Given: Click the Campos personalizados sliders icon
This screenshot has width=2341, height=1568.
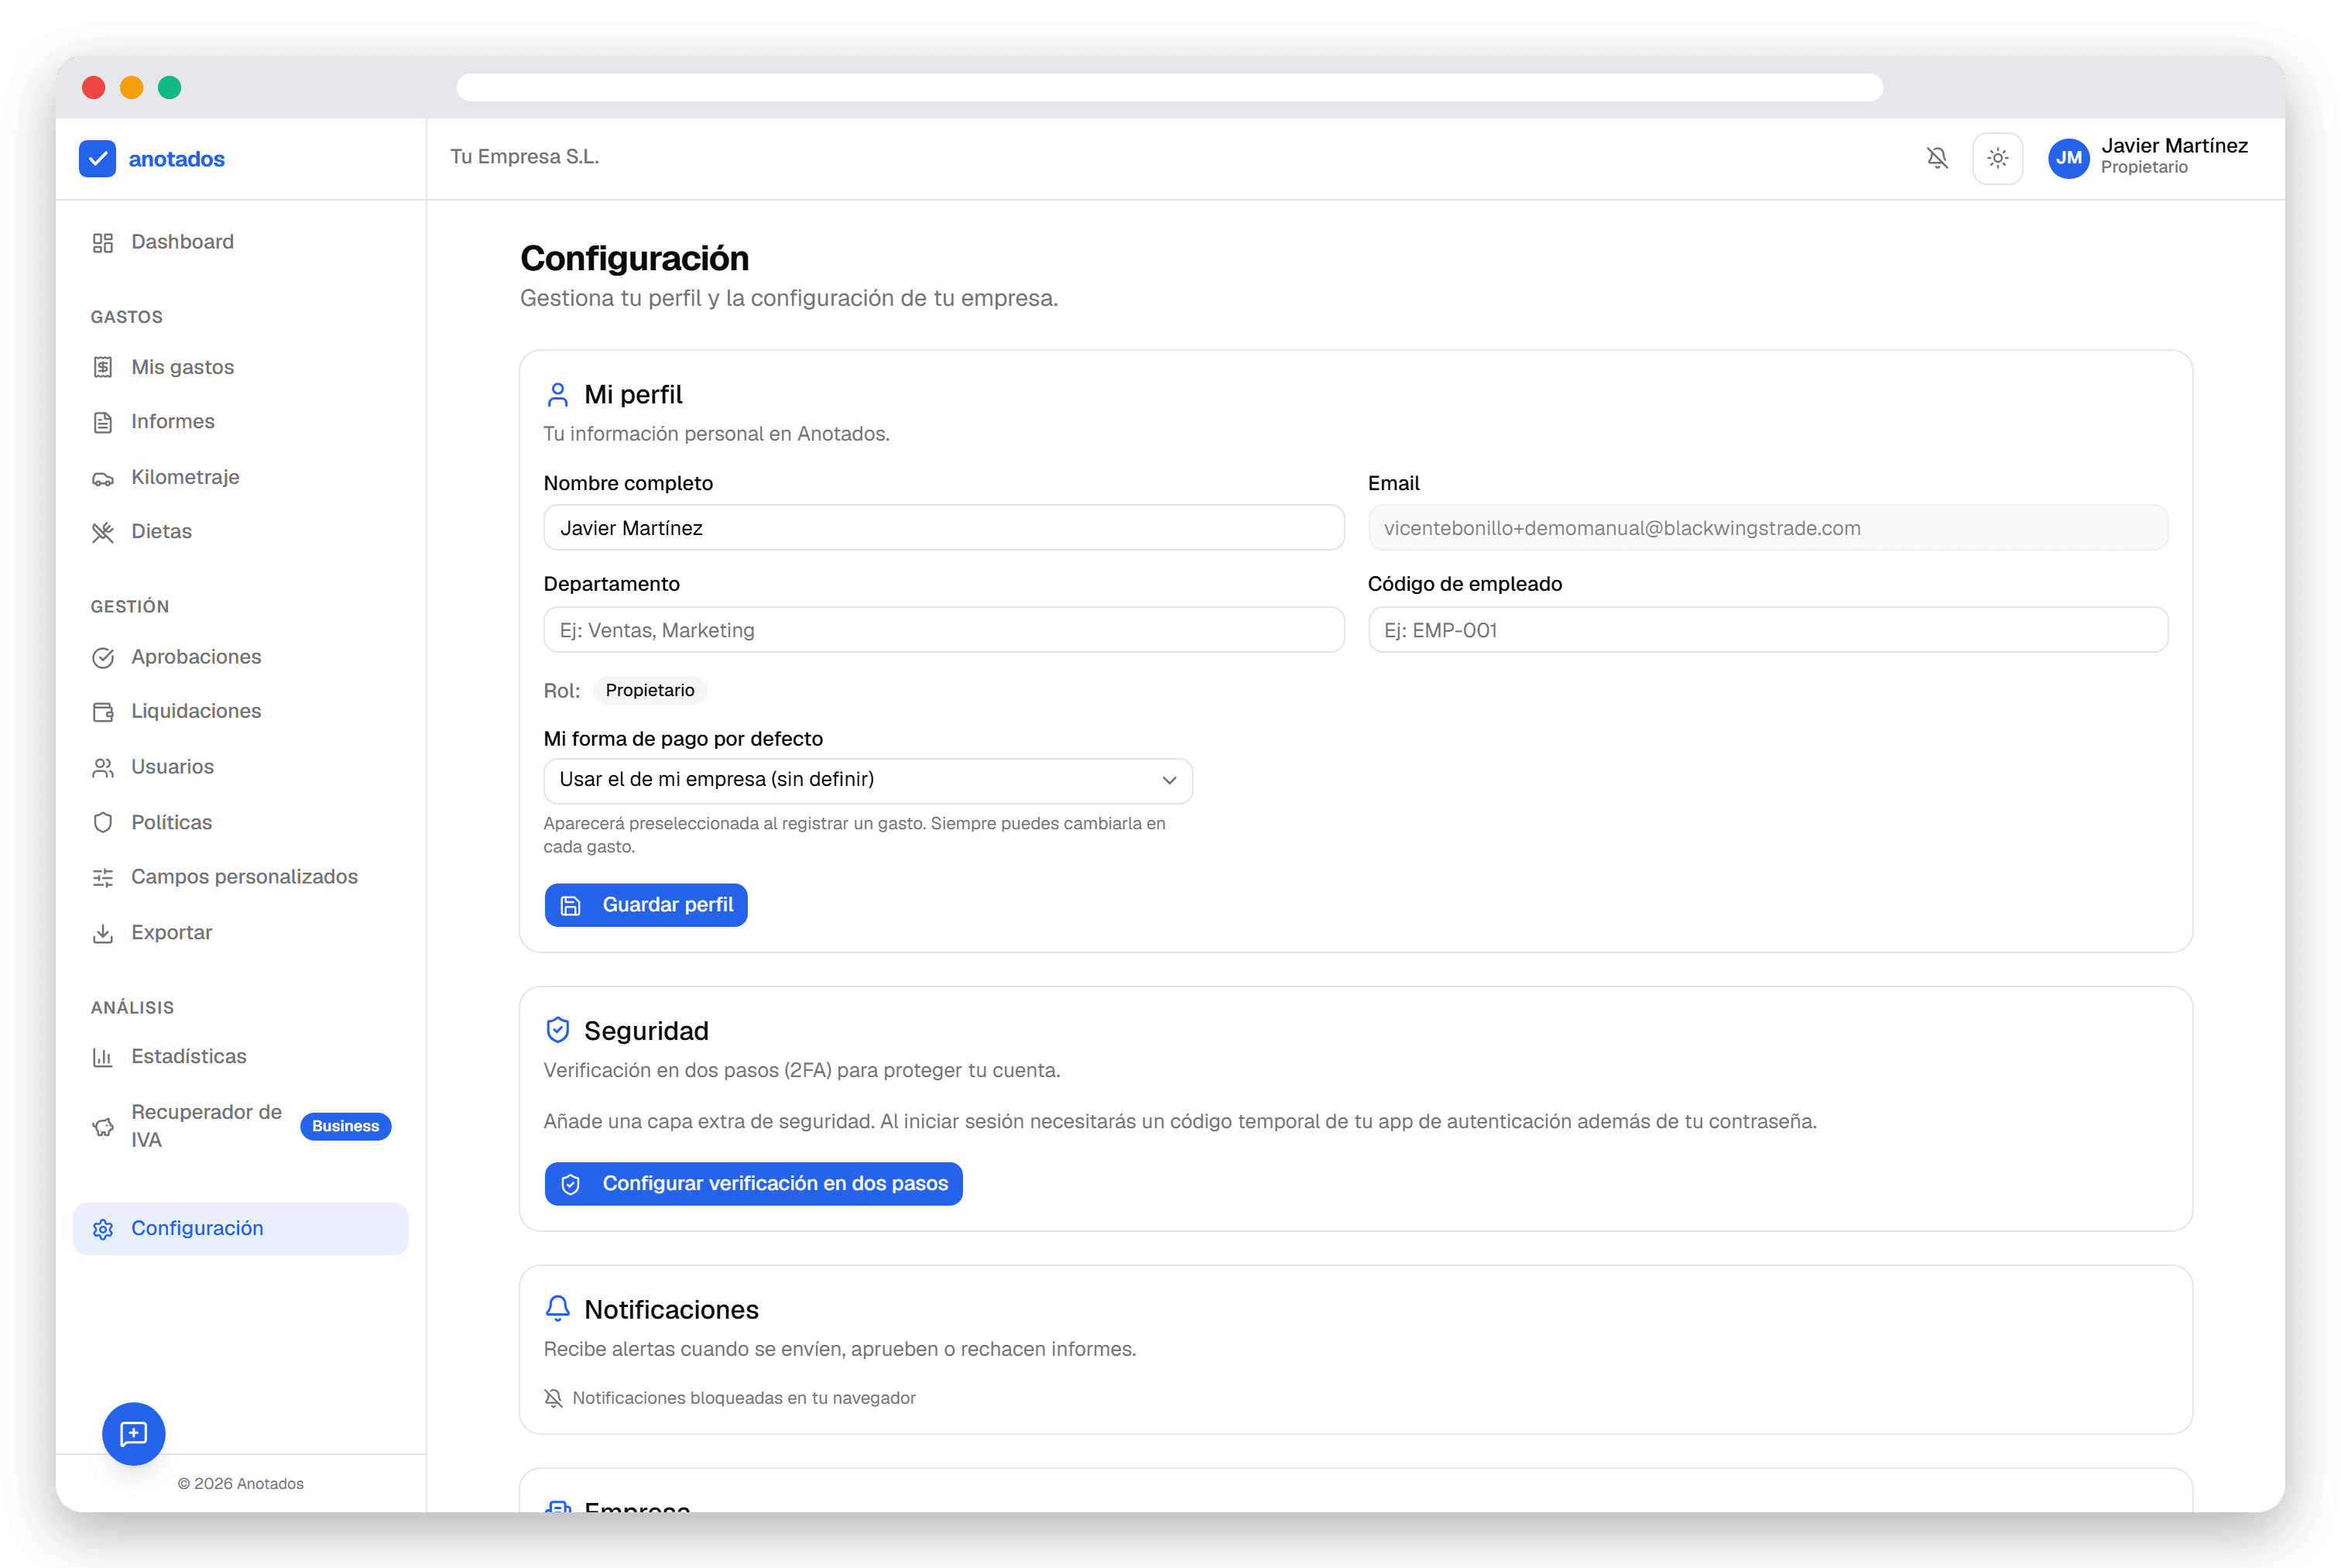Looking at the screenshot, I should click(x=103, y=878).
